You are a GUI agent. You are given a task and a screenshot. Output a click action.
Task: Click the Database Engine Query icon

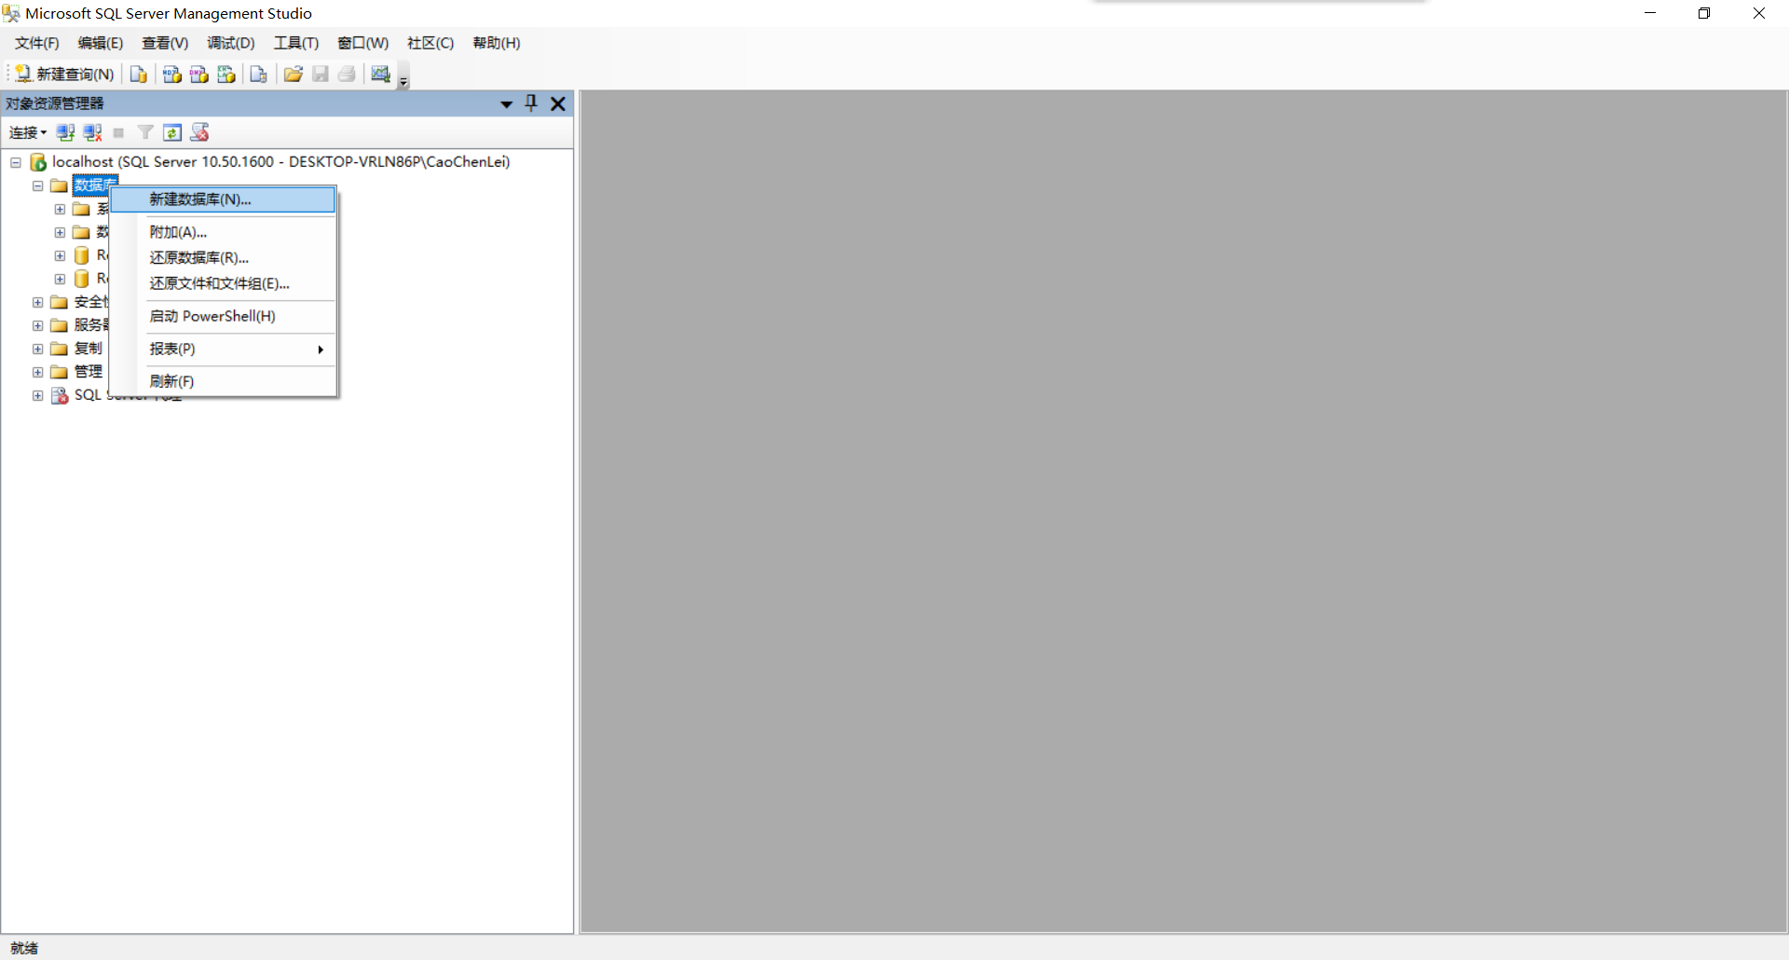[138, 74]
